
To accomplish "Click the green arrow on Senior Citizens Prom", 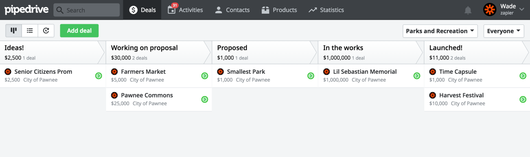I will click(98, 76).
